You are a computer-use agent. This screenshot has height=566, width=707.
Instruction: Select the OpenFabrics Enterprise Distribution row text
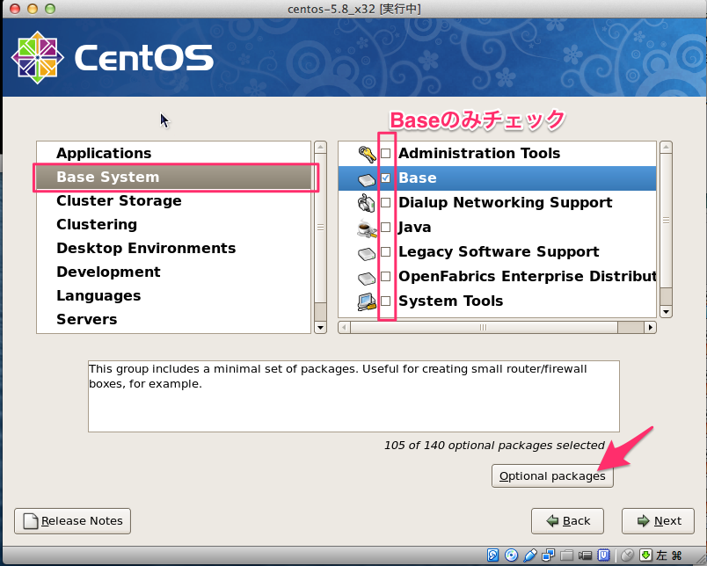pos(527,276)
